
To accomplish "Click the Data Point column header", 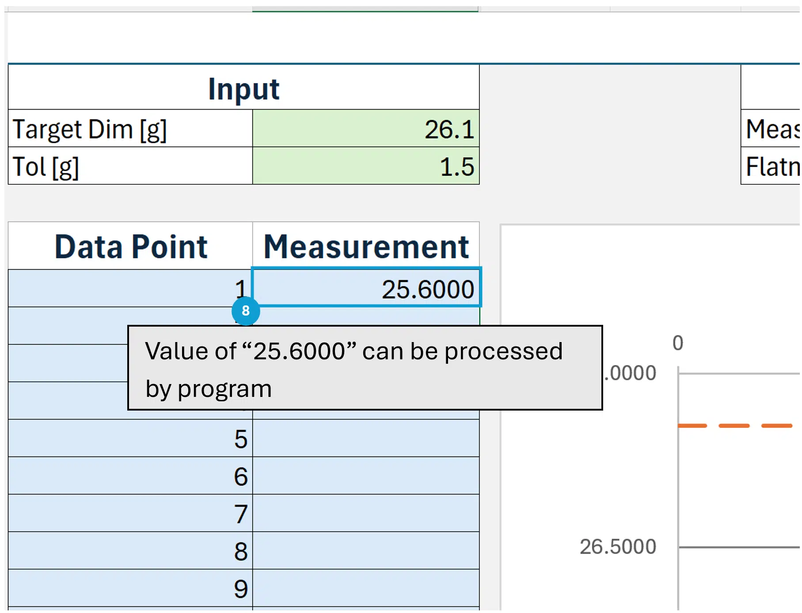I will coord(130,246).
